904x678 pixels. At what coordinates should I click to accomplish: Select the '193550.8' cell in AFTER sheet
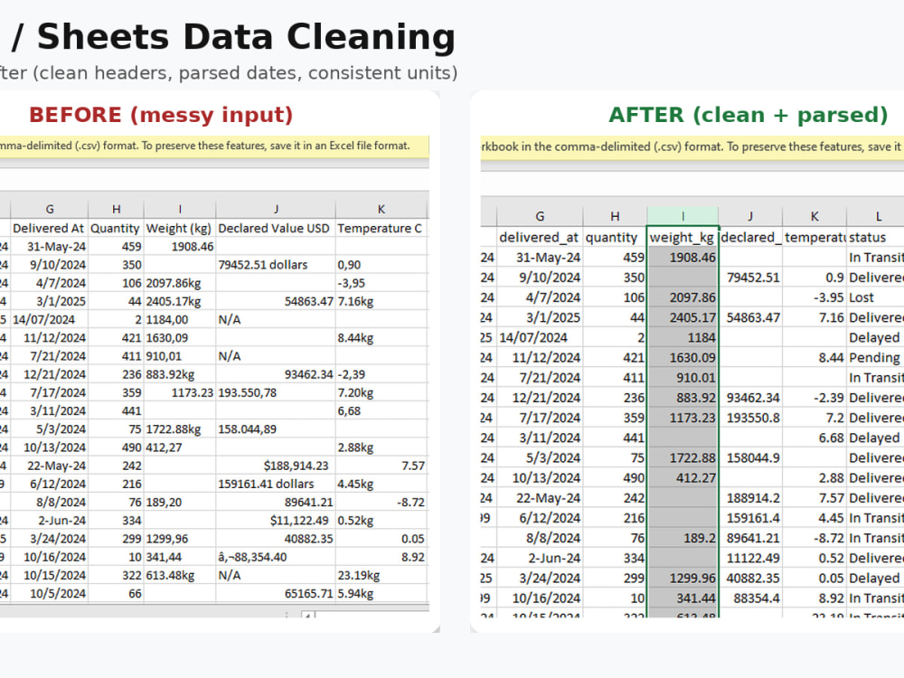pyautogui.click(x=750, y=418)
